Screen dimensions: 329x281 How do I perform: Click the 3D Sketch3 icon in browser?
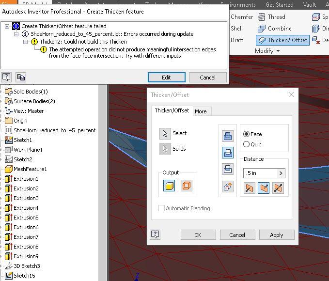pyautogui.click(x=8, y=266)
